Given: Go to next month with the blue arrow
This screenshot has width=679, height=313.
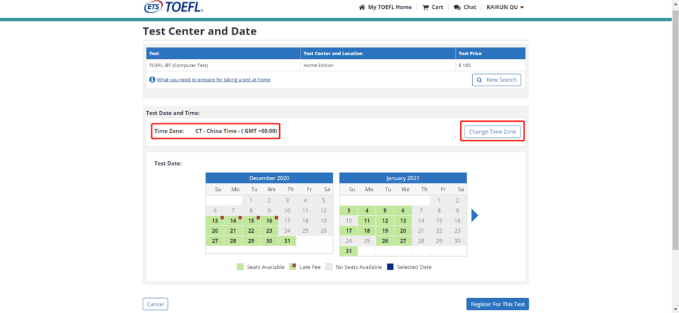Looking at the screenshot, I should point(475,215).
